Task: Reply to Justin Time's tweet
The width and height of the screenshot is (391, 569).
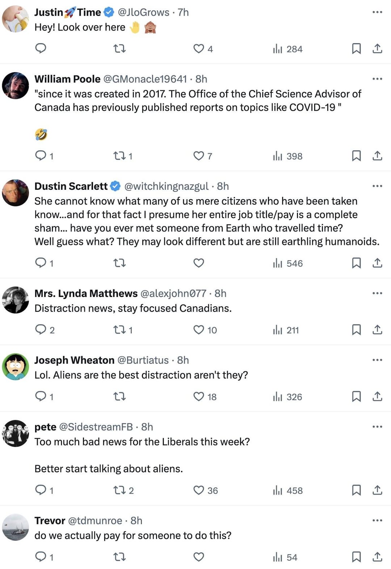Action: [41, 48]
